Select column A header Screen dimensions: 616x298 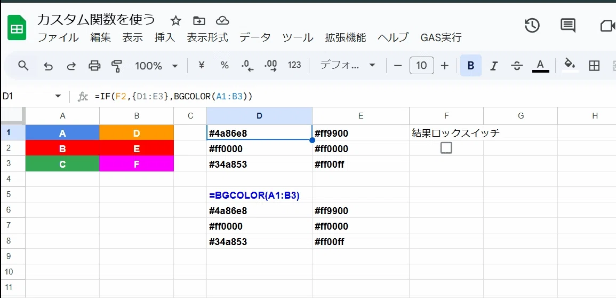(62, 115)
